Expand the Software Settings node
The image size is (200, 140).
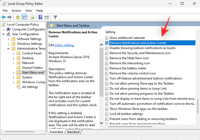(9, 39)
